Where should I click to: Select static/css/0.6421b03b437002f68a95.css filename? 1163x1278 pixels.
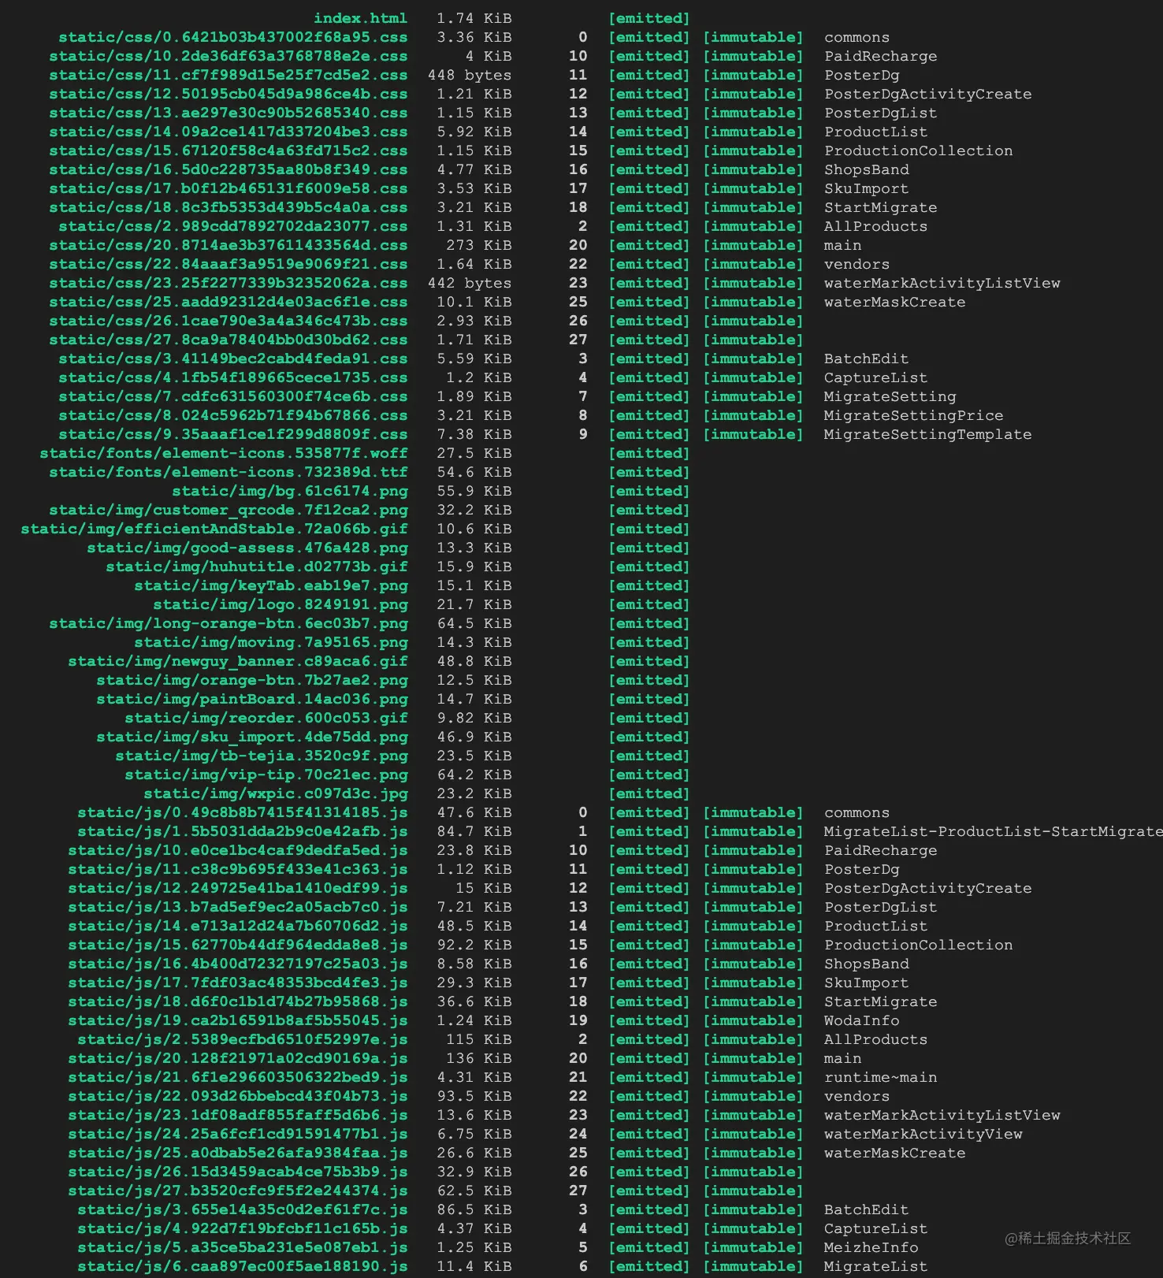(x=233, y=37)
